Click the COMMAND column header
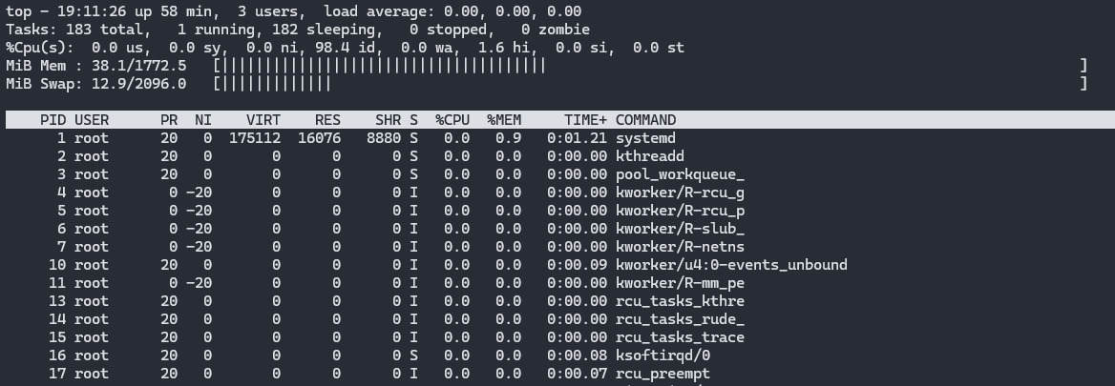Viewport: 1115px width, 386px height. pos(645,120)
